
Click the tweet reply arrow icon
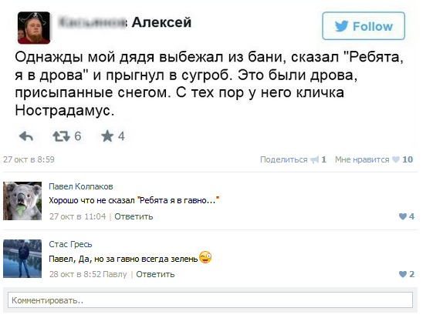pyautogui.click(x=26, y=136)
